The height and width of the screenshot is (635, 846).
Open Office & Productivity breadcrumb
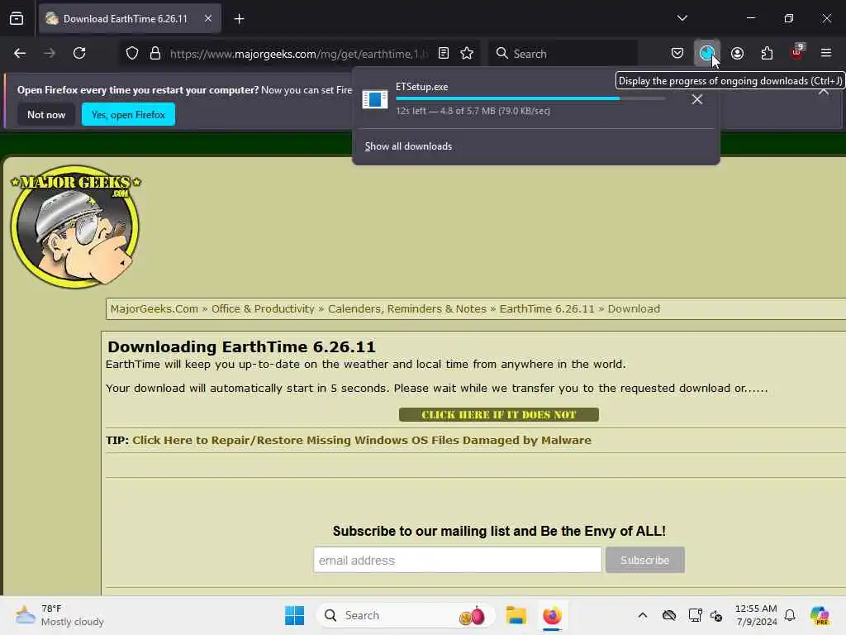point(263,309)
